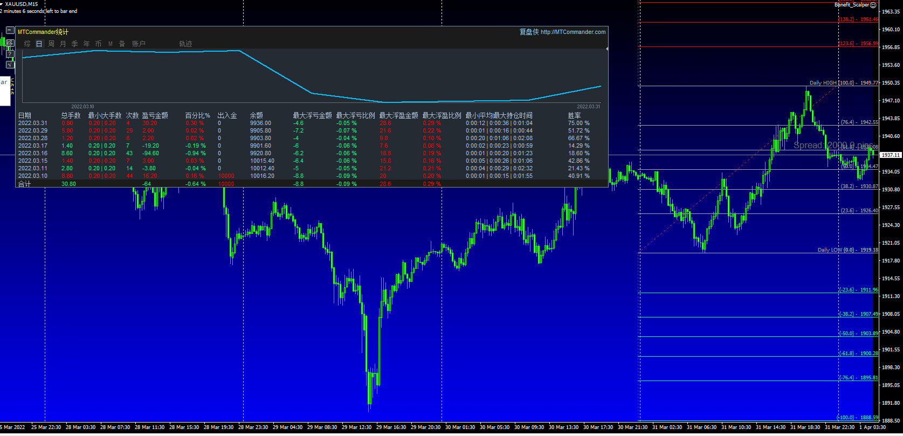Click the 盈亏金额 column header
The width and height of the screenshot is (903, 436).
pos(155,115)
